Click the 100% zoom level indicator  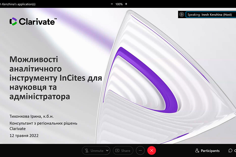pyautogui.click(x=119, y=4)
